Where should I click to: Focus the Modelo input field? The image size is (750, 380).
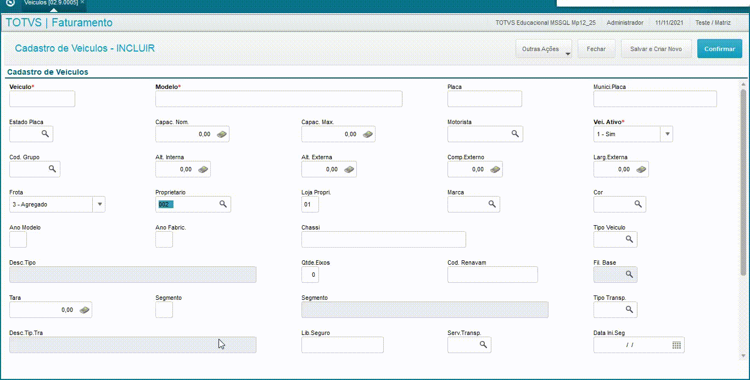click(279, 99)
